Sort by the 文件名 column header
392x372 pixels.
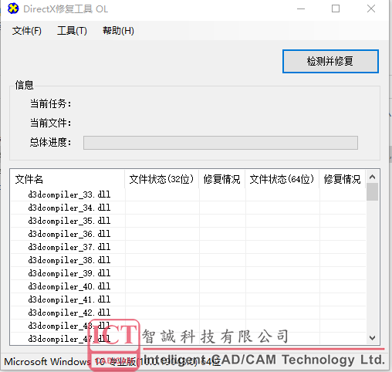point(67,179)
